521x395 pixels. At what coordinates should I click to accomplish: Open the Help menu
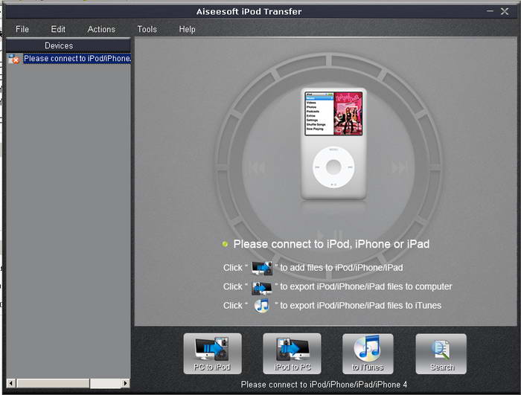click(187, 29)
